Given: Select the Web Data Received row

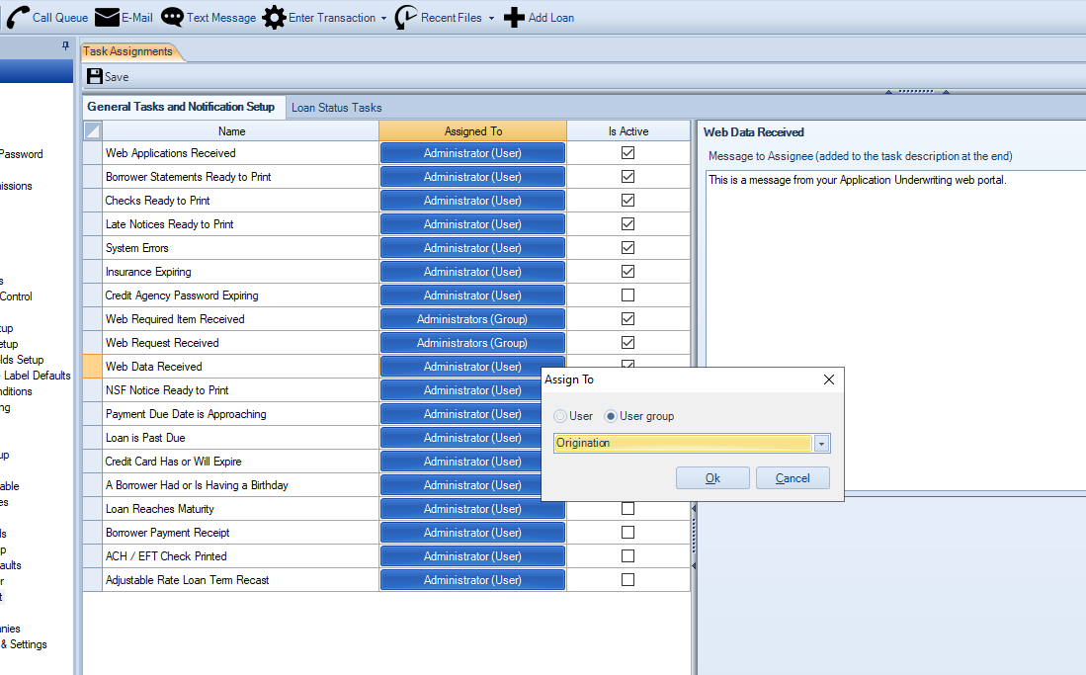Looking at the screenshot, I should point(240,367).
